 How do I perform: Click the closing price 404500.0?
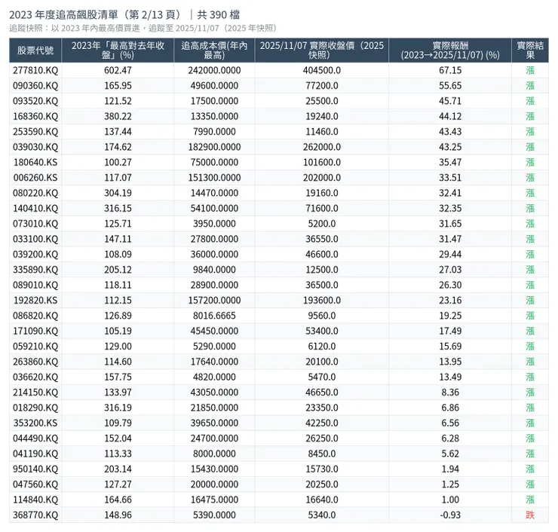322,70
